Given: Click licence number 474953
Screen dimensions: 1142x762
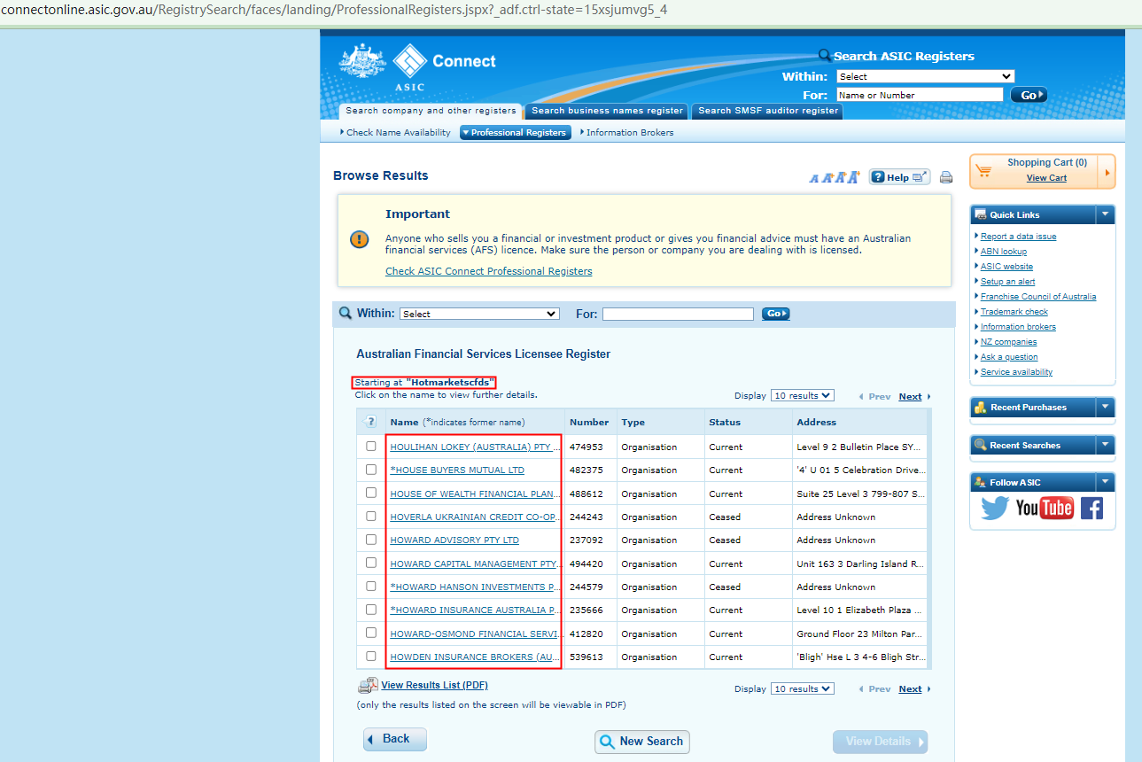Looking at the screenshot, I should coord(587,447).
